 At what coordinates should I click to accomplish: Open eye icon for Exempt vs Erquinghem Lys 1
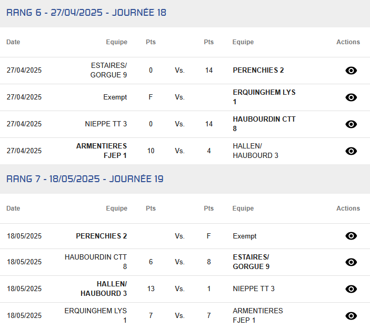(351, 97)
